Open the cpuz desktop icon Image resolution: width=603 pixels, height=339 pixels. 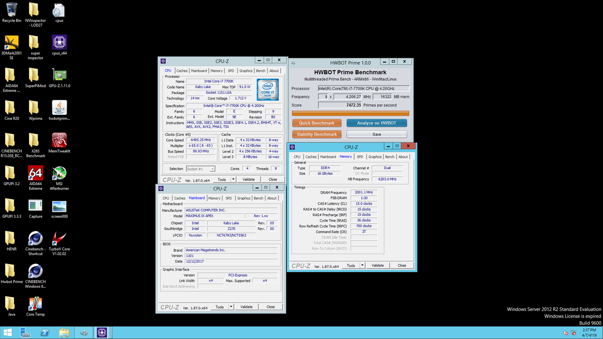59,13
